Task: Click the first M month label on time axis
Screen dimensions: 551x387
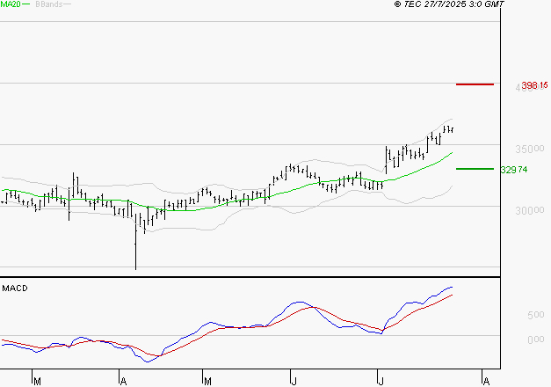Action: tap(37, 382)
